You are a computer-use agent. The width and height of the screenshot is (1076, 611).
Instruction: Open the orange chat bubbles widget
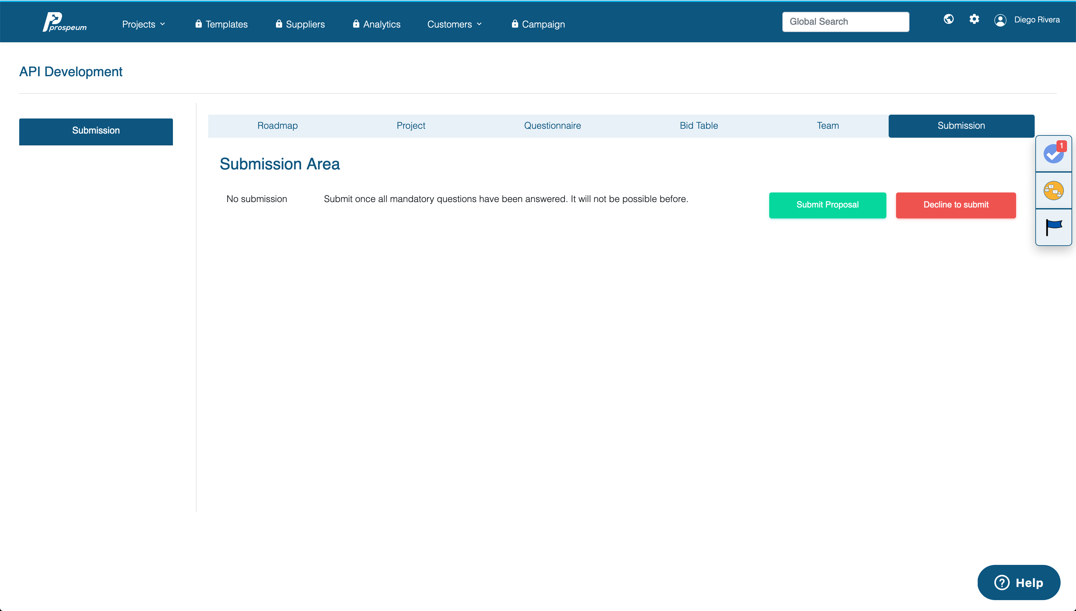point(1053,191)
